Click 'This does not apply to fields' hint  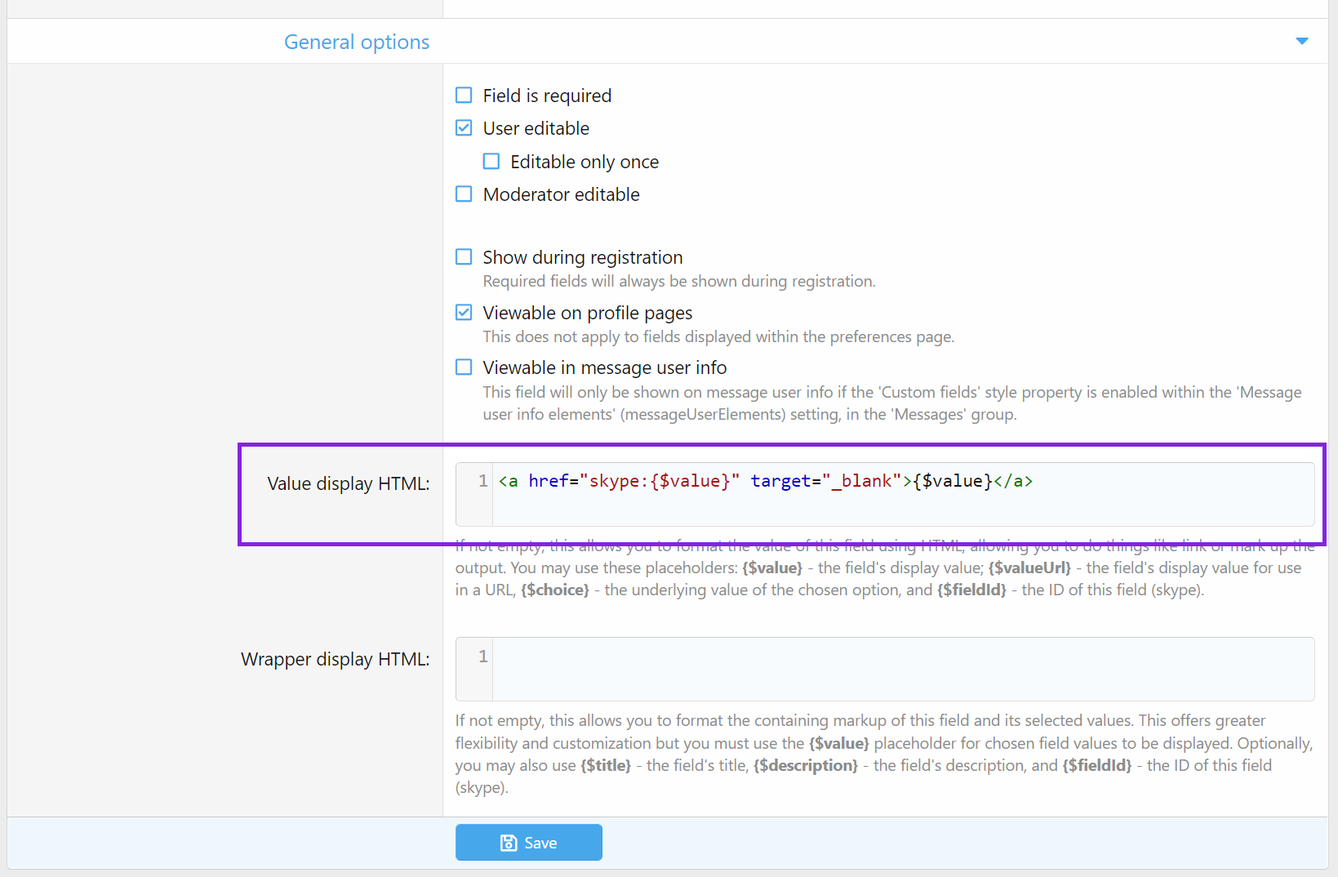coord(718,336)
